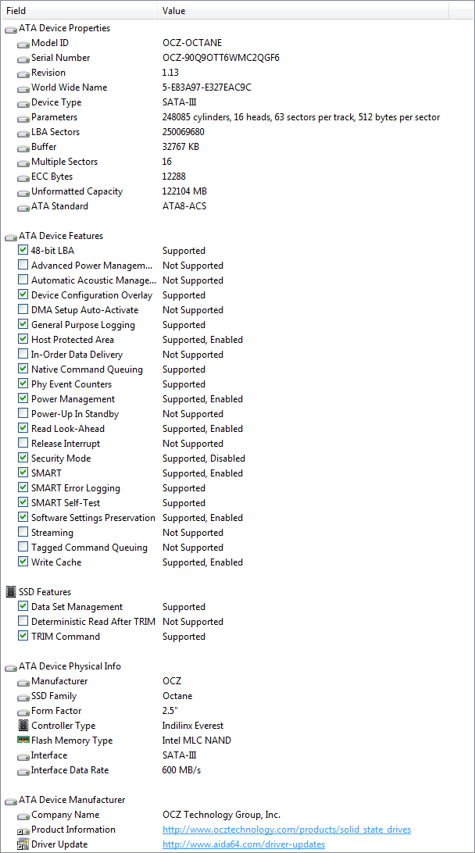The height and width of the screenshot is (853, 475).
Task: Click the ATA Device Properties section icon
Action: (10, 29)
